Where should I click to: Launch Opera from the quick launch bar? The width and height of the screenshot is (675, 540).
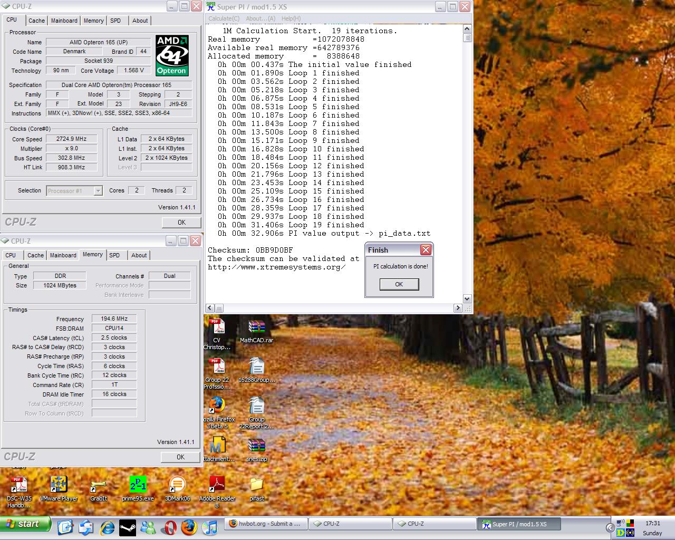tap(169, 527)
